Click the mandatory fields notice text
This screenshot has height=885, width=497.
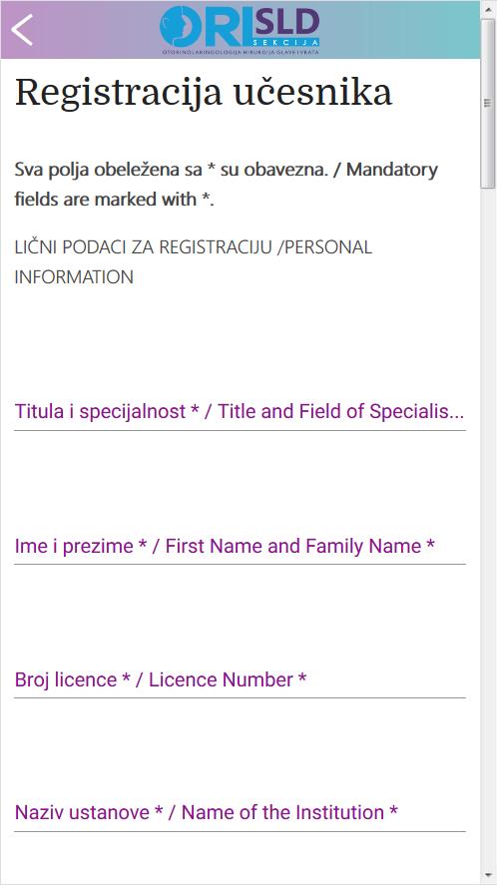[226, 184]
